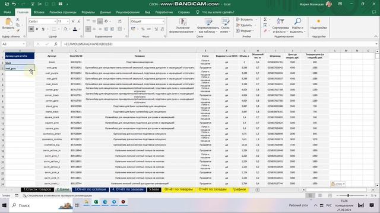Click the Merge and Center icon
The height and width of the screenshot is (213, 380).
(120, 29)
